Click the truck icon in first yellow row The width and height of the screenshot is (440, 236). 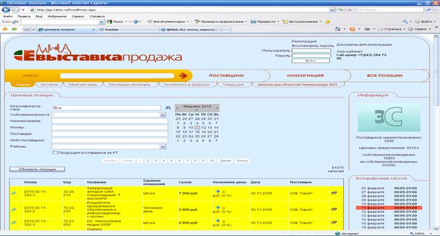coord(334,193)
